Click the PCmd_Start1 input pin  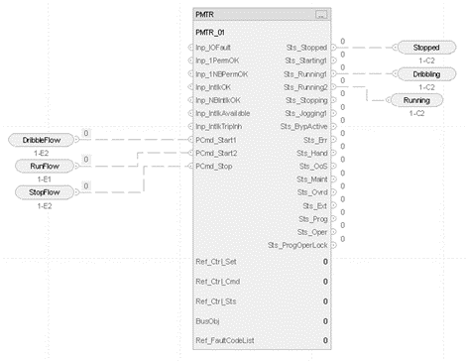[x=190, y=140]
